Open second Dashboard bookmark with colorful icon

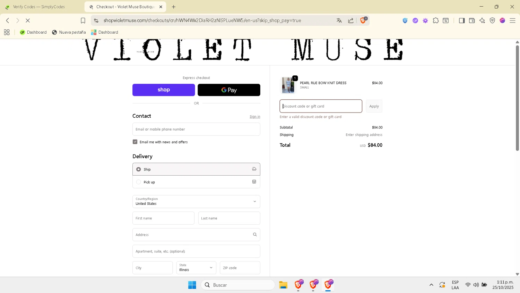click(x=105, y=32)
